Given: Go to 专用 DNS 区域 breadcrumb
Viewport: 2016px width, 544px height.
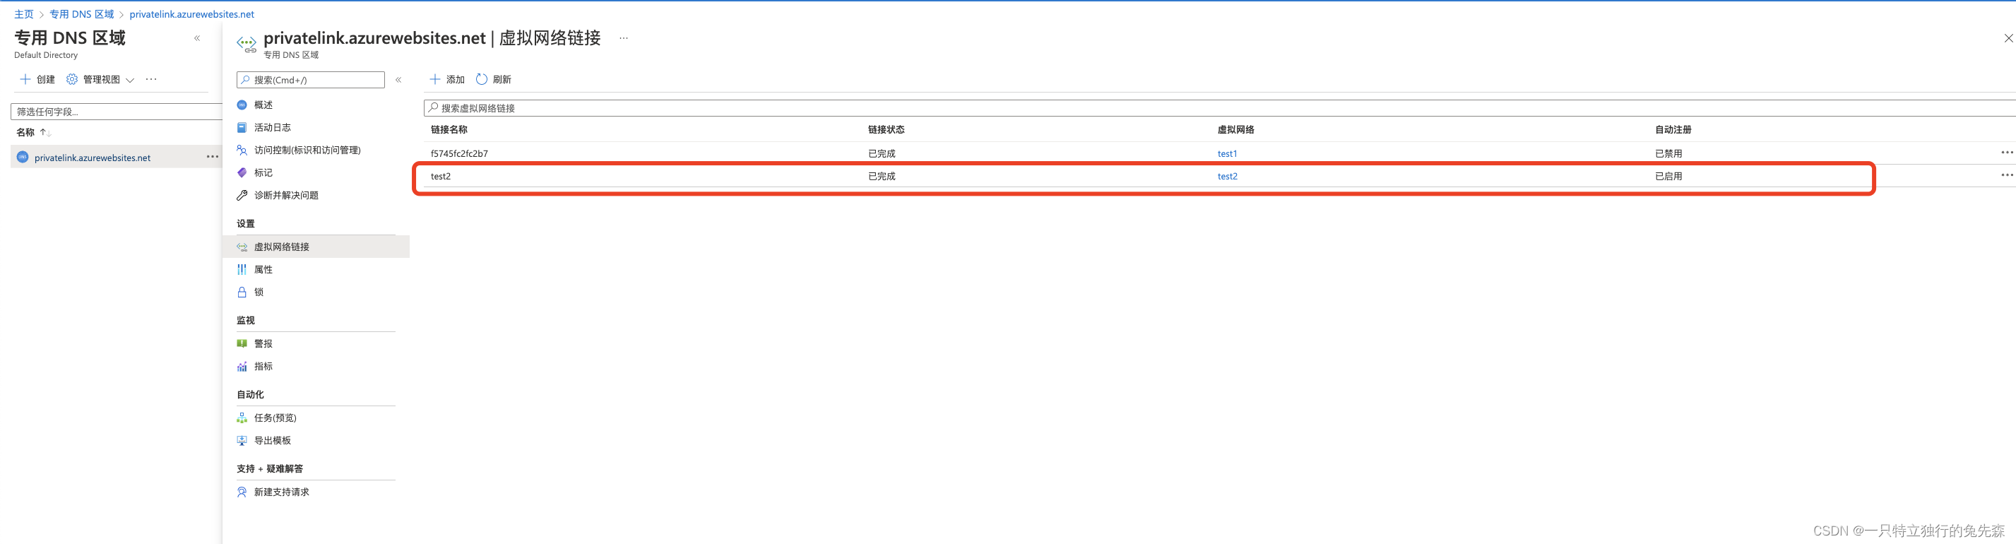Looking at the screenshot, I should (x=81, y=14).
